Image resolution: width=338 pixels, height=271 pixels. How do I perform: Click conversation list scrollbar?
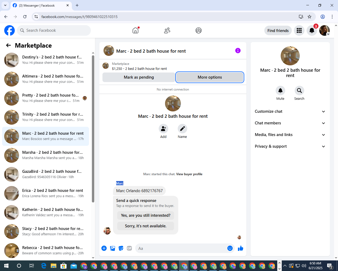(x=93, y=128)
